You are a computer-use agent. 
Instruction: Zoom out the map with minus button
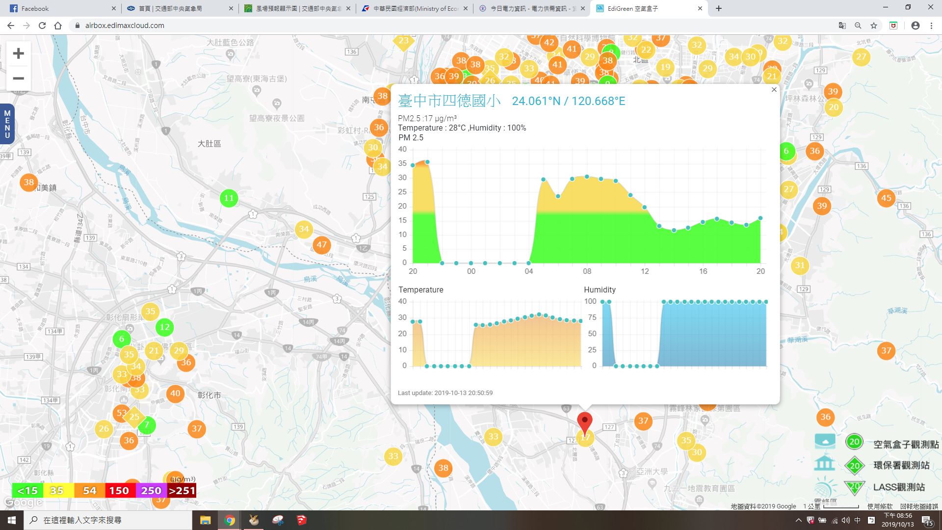(x=18, y=79)
